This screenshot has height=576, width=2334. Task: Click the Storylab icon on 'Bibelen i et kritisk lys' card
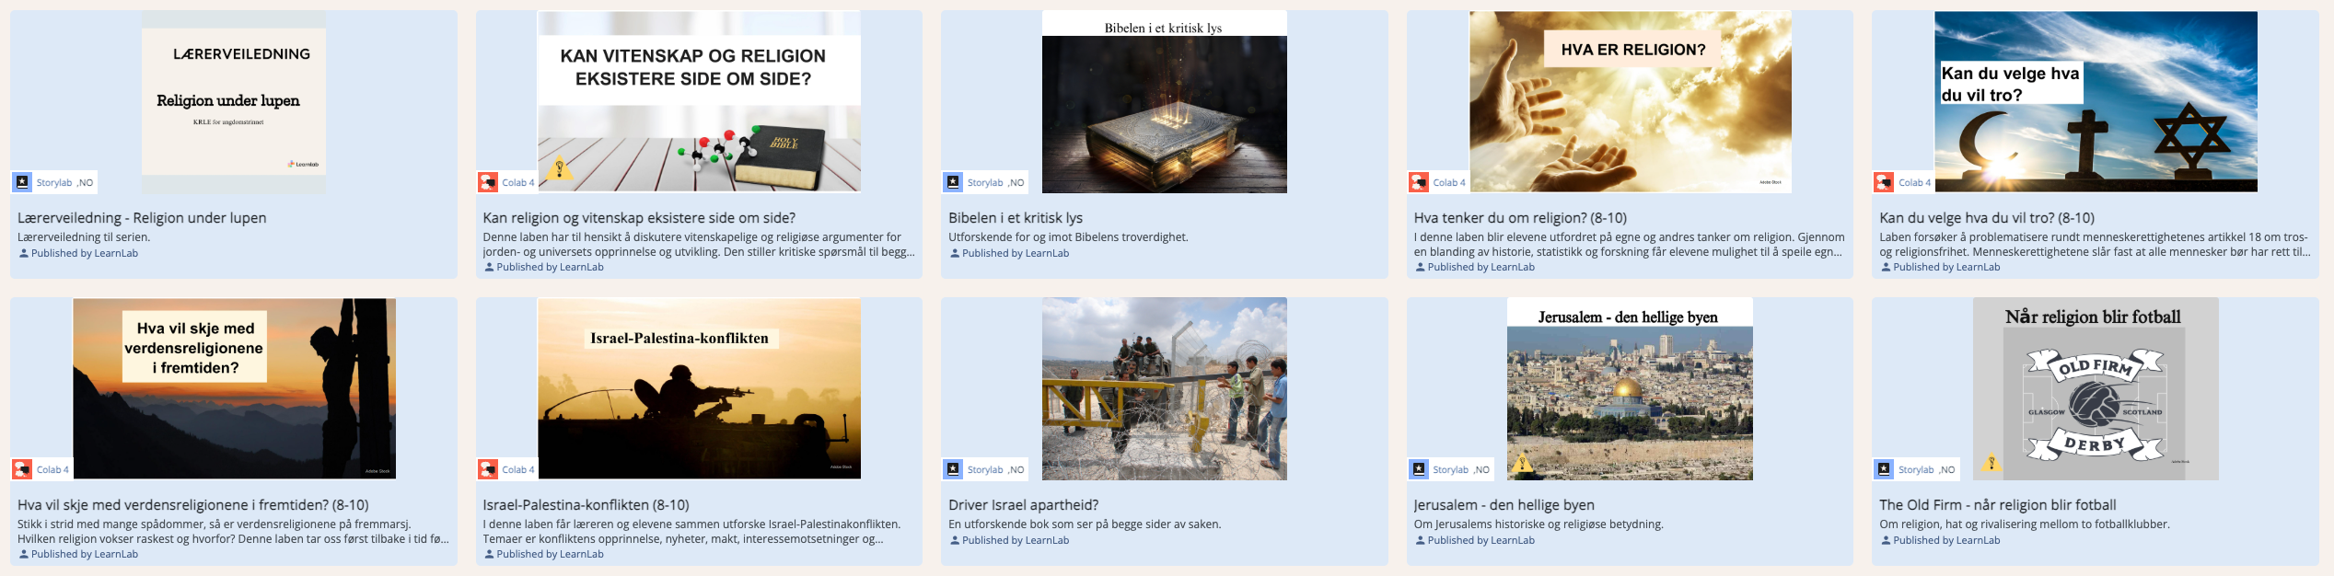pyautogui.click(x=954, y=182)
